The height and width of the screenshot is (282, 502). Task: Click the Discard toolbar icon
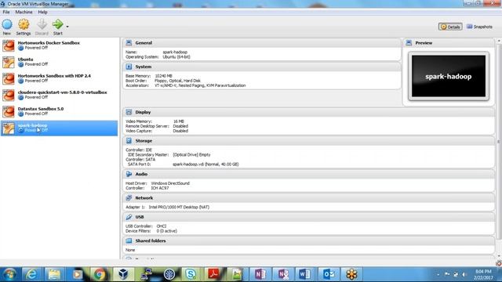click(42, 24)
